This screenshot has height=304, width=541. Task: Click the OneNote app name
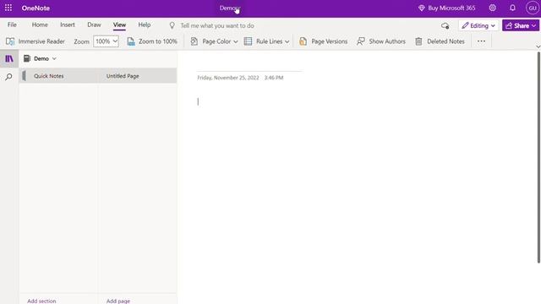[x=36, y=8]
